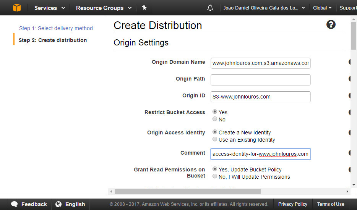Choose Create a New Identity

pyautogui.click(x=215, y=132)
